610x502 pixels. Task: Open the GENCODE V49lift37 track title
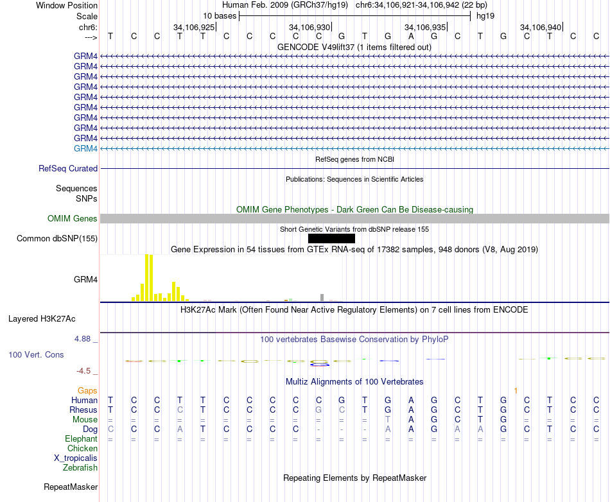[354, 47]
